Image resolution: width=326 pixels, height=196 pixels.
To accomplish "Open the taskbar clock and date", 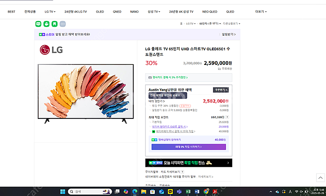I will coord(317,192).
